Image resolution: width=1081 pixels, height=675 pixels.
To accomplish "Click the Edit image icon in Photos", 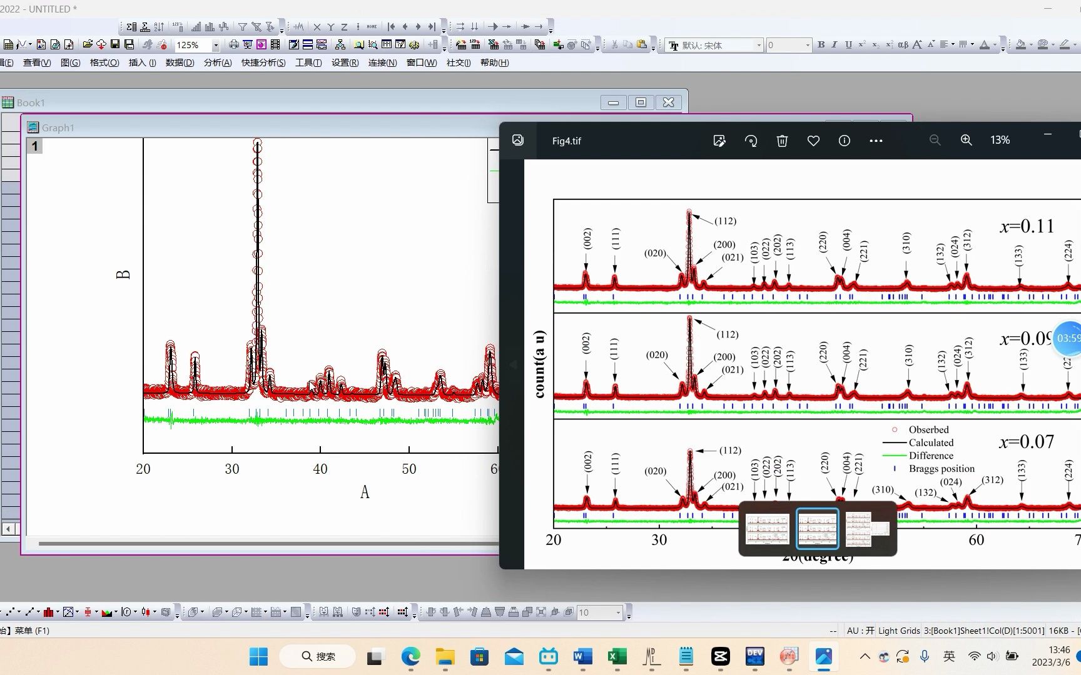I will click(x=719, y=141).
